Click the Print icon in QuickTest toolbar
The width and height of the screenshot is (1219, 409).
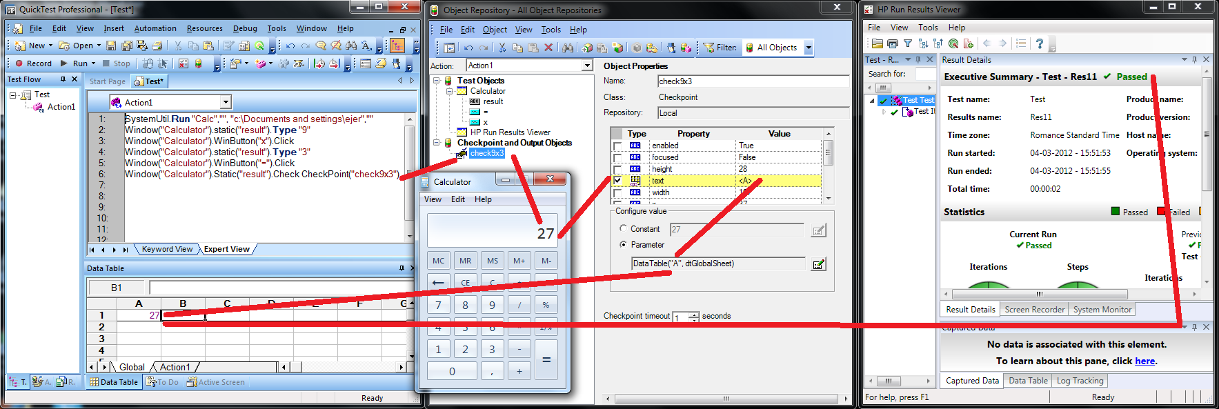pyautogui.click(x=157, y=46)
